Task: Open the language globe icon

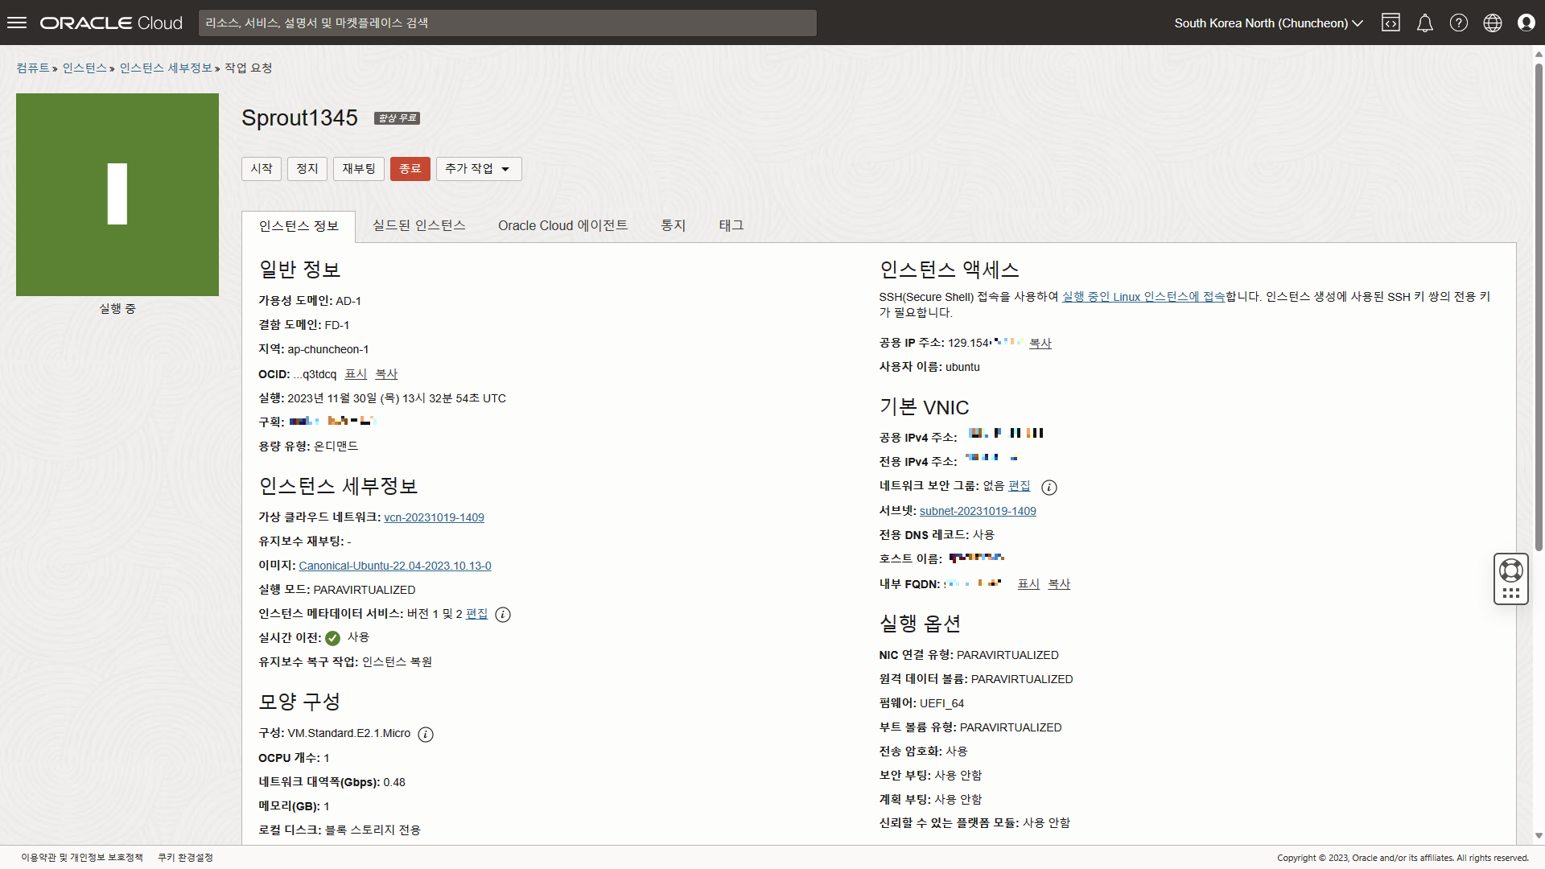Action: coord(1492,23)
